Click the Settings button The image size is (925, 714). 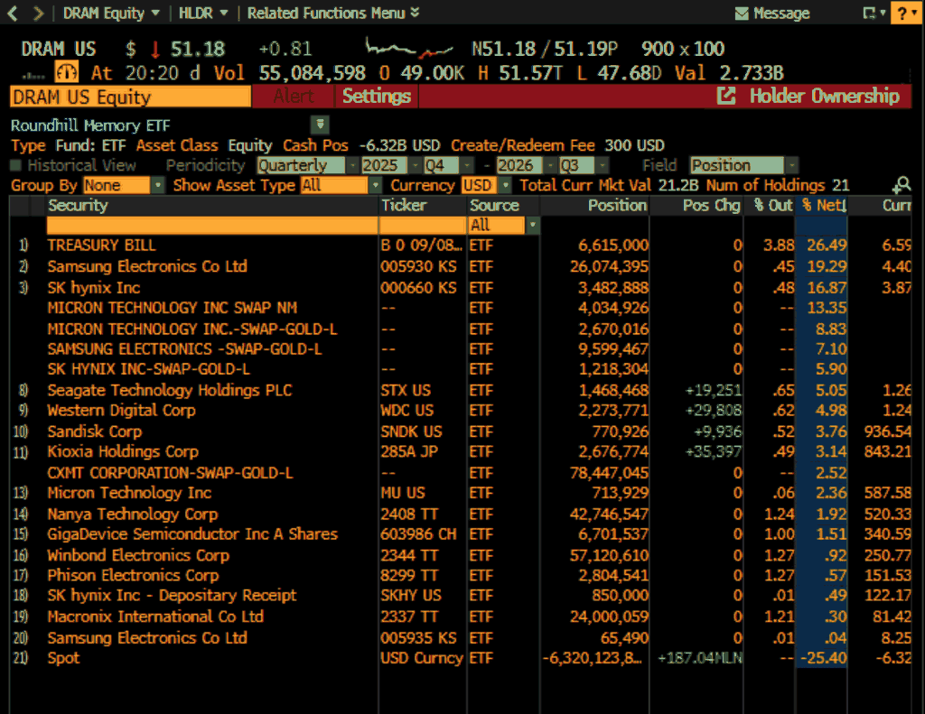[x=377, y=96]
